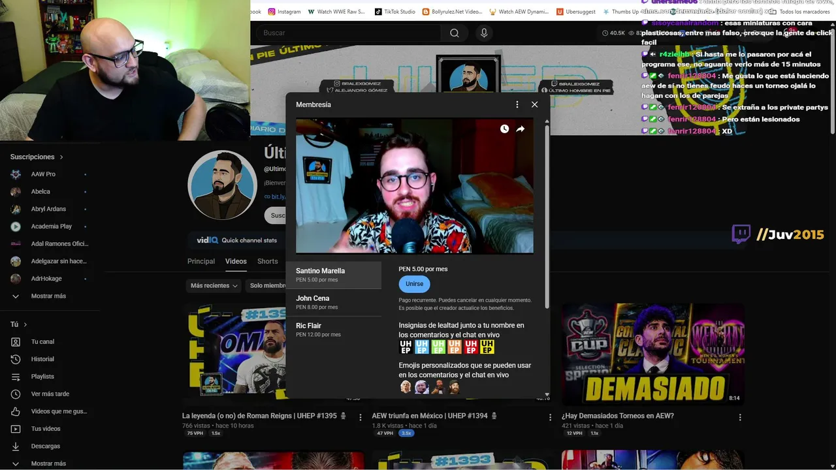Open Historial from the sidebar
The height and width of the screenshot is (470, 836).
42,359
